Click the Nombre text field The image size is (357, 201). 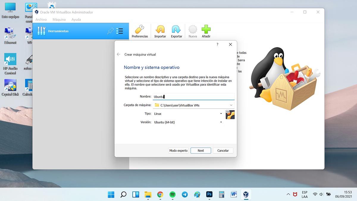pyautogui.click(x=193, y=97)
